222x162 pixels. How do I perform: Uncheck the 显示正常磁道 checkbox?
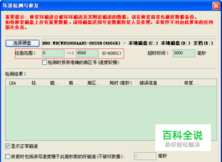(8, 146)
